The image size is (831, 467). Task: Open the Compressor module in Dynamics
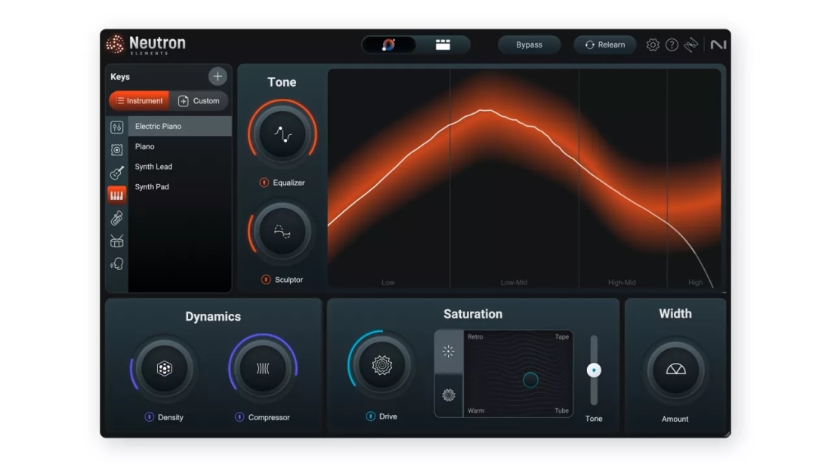point(262,368)
